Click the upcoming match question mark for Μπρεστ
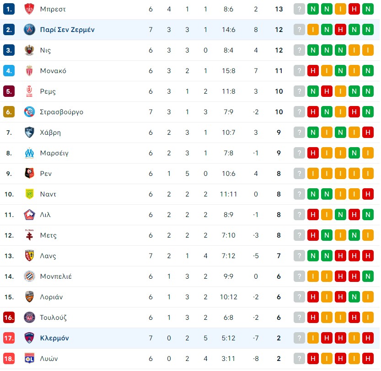This screenshot has width=381, height=371. pyautogui.click(x=299, y=9)
